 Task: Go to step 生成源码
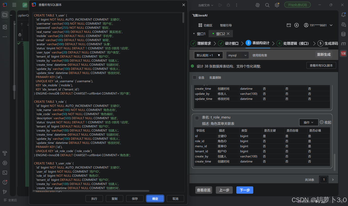click(x=328, y=43)
